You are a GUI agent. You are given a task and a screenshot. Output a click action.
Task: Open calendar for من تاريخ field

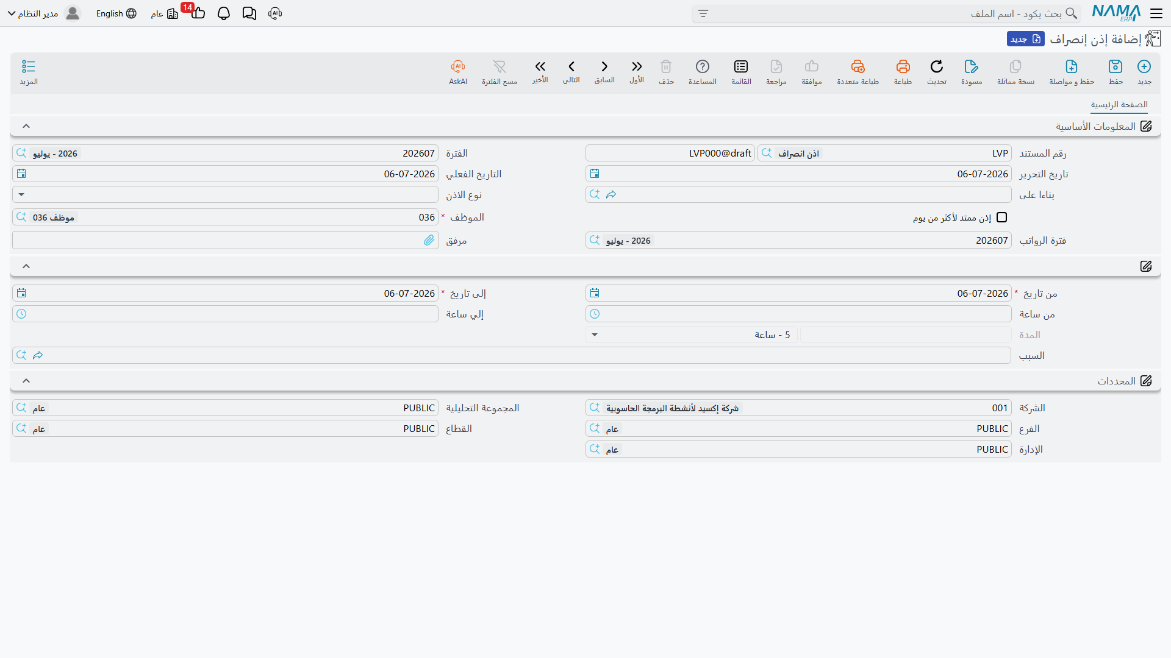tap(595, 294)
